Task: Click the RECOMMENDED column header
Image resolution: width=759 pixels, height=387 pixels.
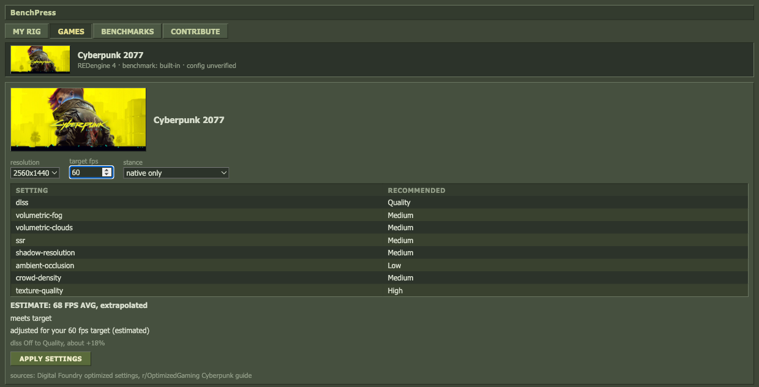Action: pyautogui.click(x=416, y=190)
